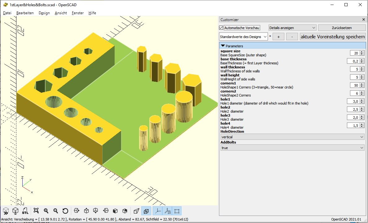Maximize the OpenSCAD window
368x223 pixels.
click(346, 5)
